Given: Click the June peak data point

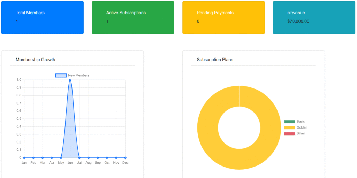Looking at the screenshot, I should [x=70, y=80].
